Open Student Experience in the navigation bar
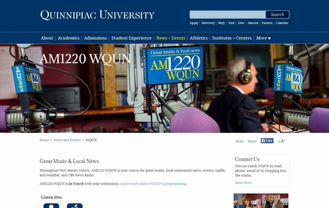This screenshot has width=329, height=208. pos(131,38)
